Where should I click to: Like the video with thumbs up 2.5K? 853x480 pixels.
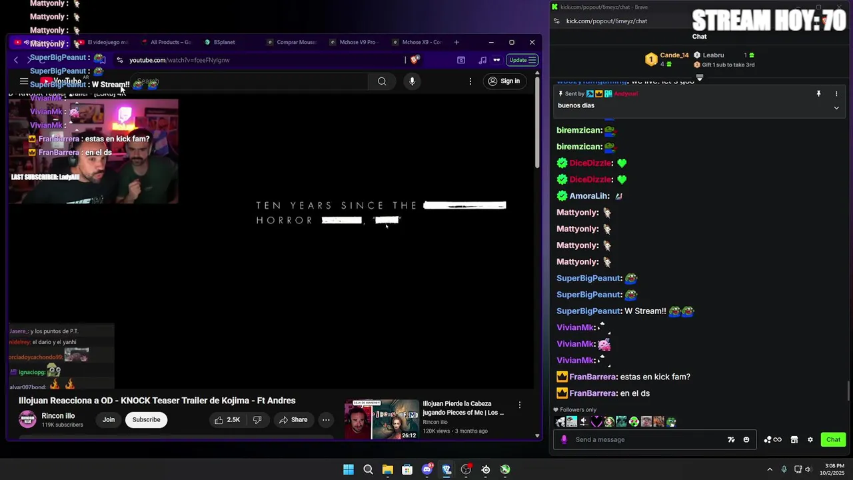[x=227, y=420]
